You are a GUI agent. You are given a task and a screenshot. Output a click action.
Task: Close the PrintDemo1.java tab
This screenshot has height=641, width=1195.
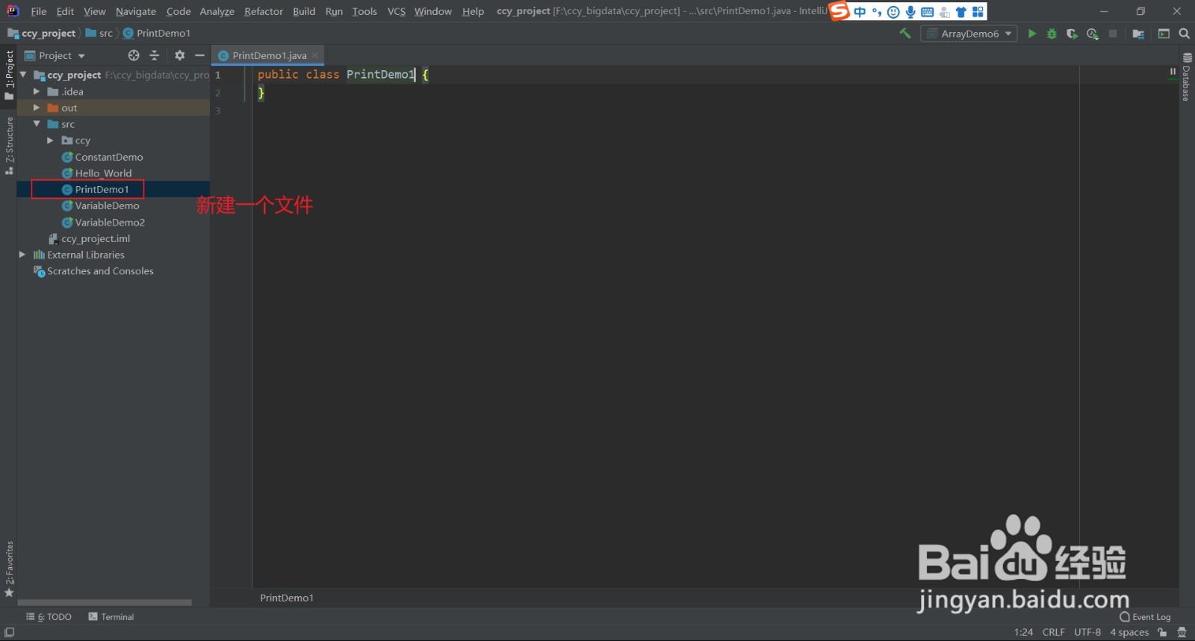[x=316, y=55]
